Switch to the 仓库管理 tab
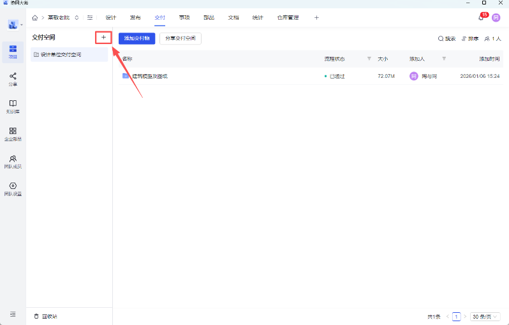 click(x=288, y=18)
